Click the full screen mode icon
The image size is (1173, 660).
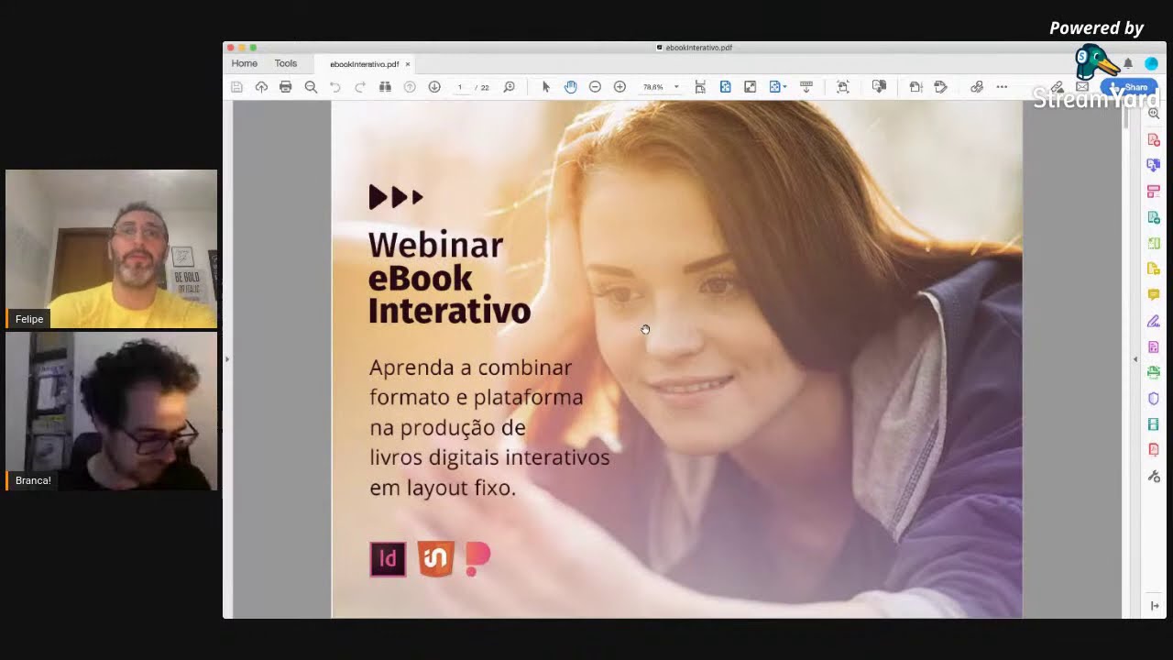(750, 87)
